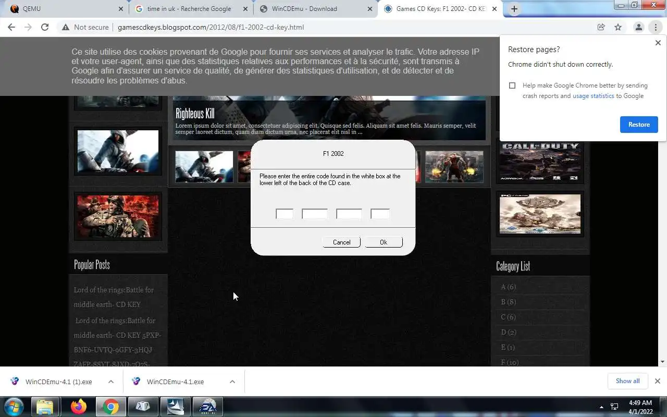Open File Explorer from the taskbar
The width and height of the screenshot is (667, 417).
coord(45,407)
